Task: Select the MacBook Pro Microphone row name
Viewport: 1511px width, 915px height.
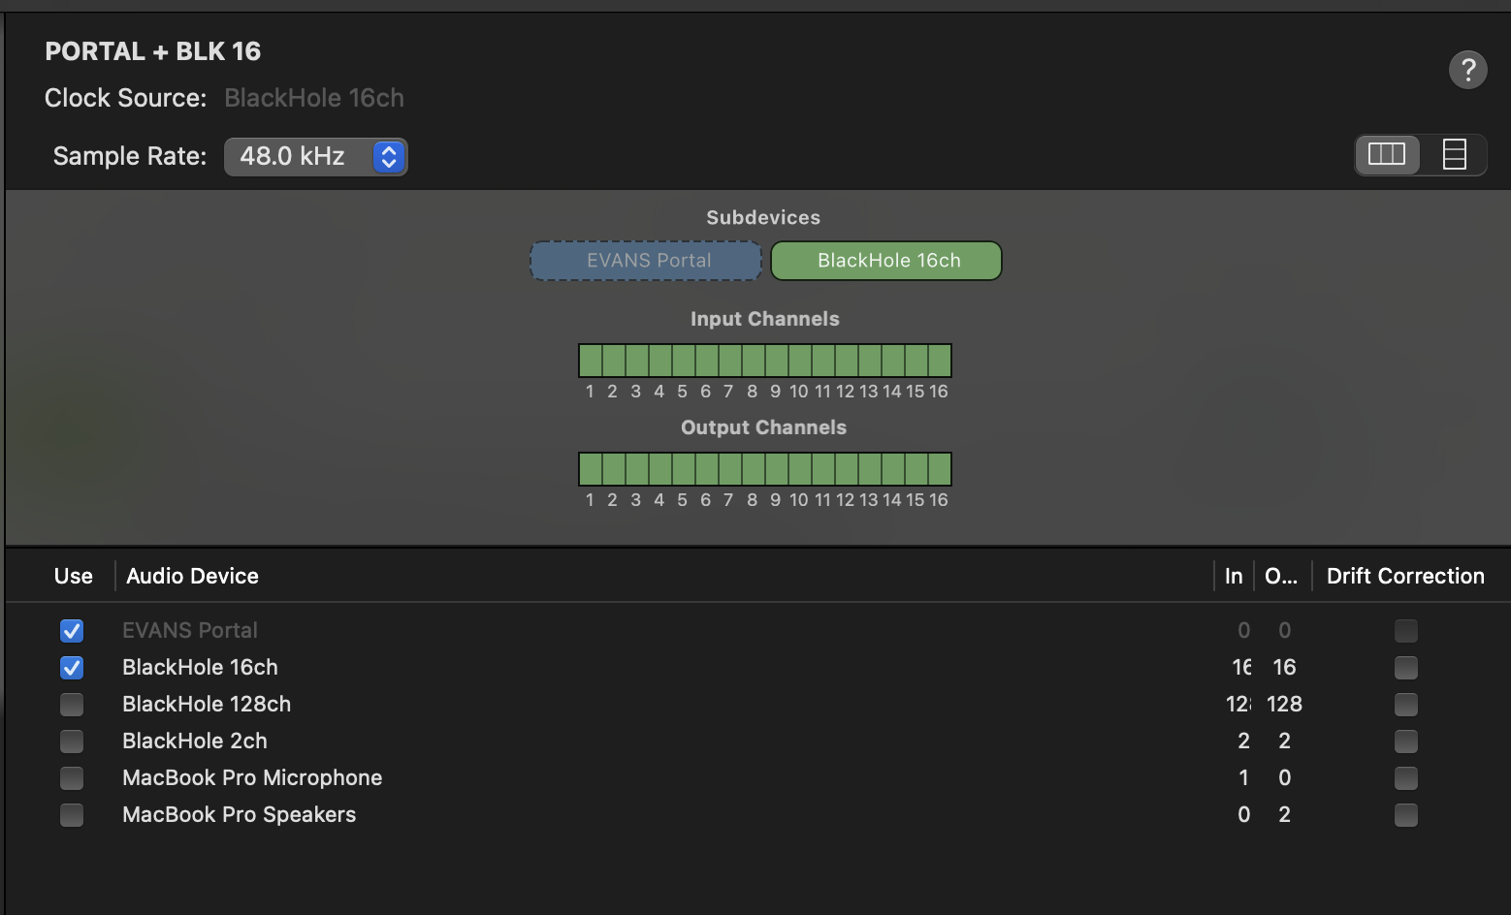Action: [252, 777]
